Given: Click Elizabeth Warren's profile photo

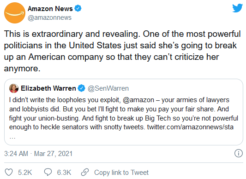Looking at the screenshot, I should point(14,88).
